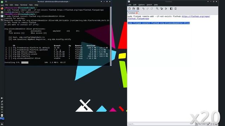Open Firefox from the left panel

point(2,8)
